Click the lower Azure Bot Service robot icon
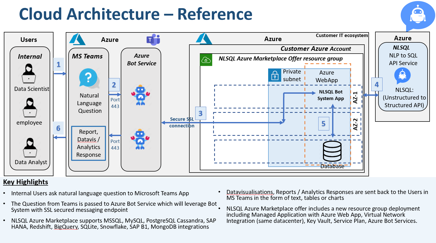The height and width of the screenshot is (243, 436). 140,139
